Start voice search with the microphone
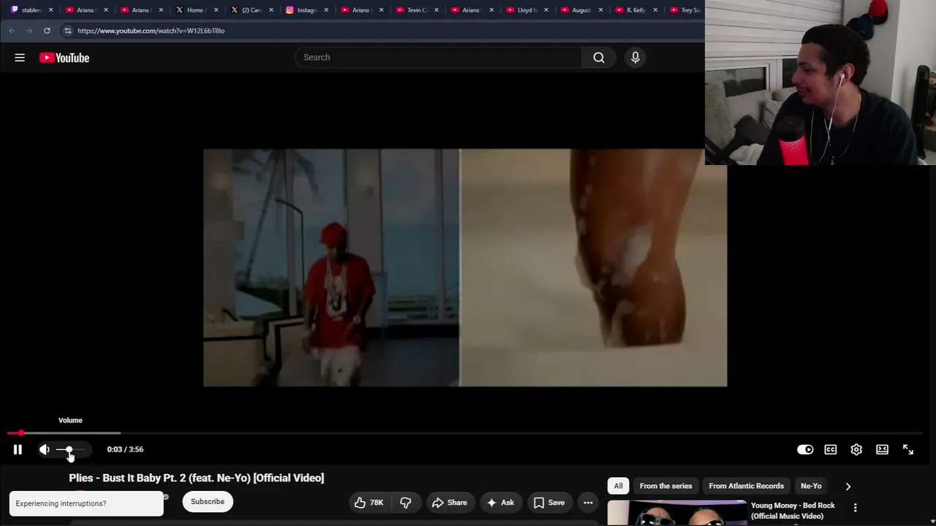The height and width of the screenshot is (526, 936). 635,58
